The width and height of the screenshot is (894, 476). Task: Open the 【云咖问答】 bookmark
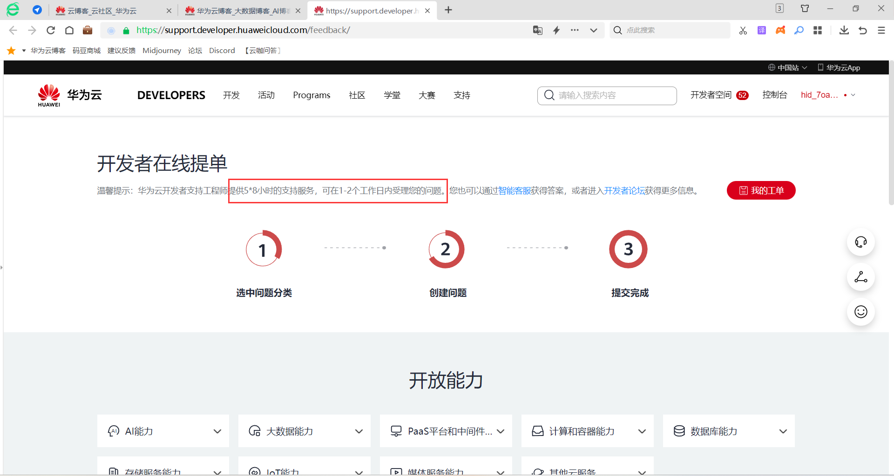click(263, 50)
